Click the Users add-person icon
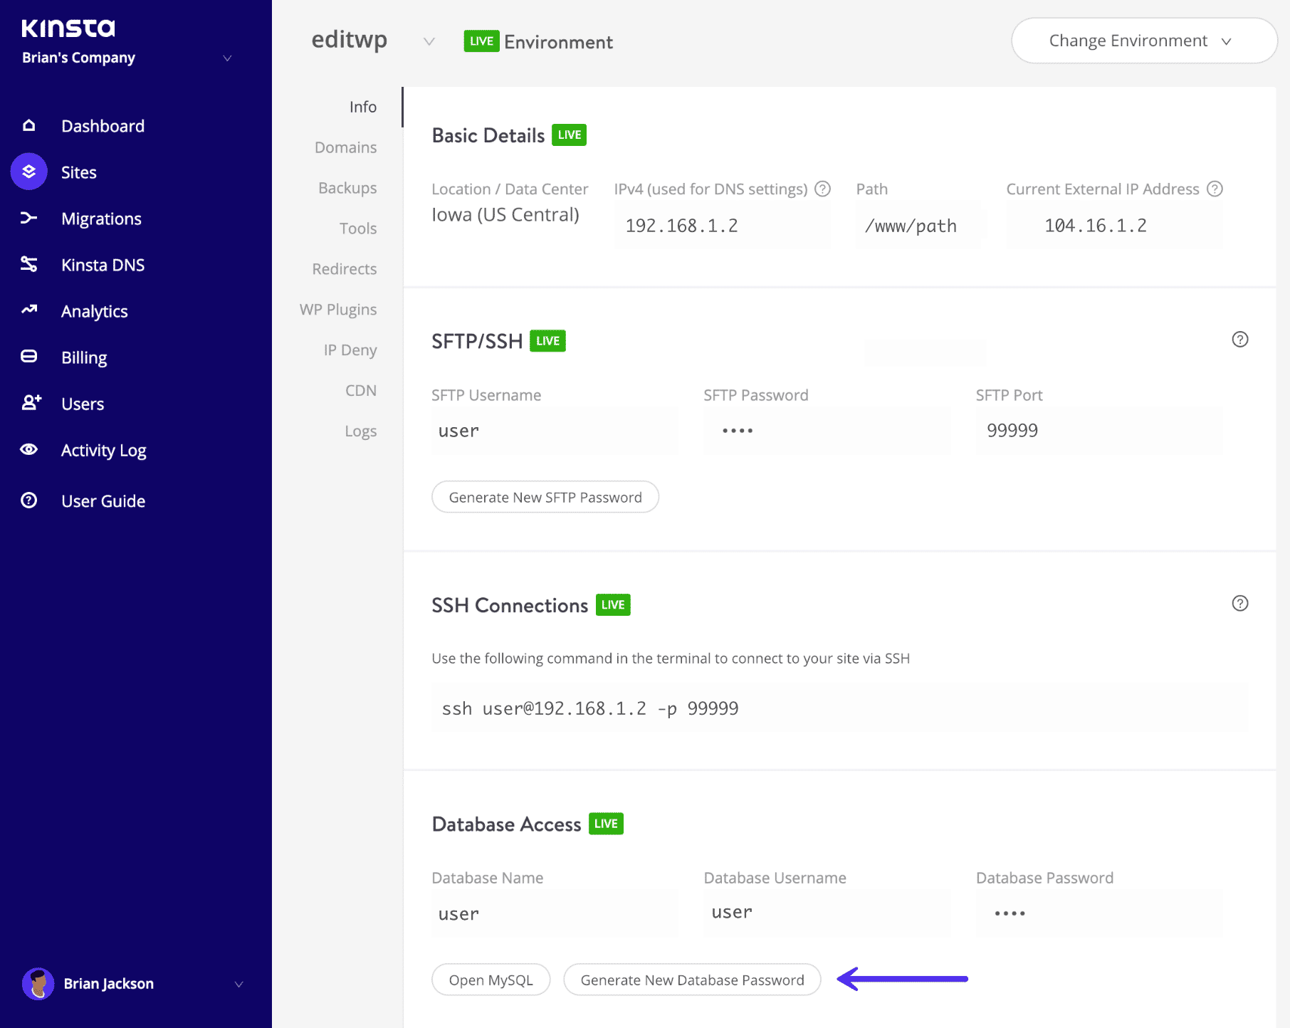Image resolution: width=1290 pixels, height=1028 pixels. (x=31, y=403)
